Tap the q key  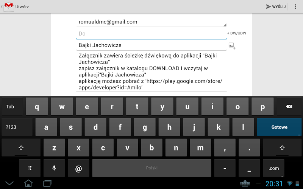pyautogui.click(x=37, y=107)
